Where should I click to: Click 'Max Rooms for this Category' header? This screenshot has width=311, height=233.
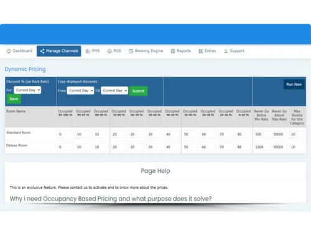point(297,117)
